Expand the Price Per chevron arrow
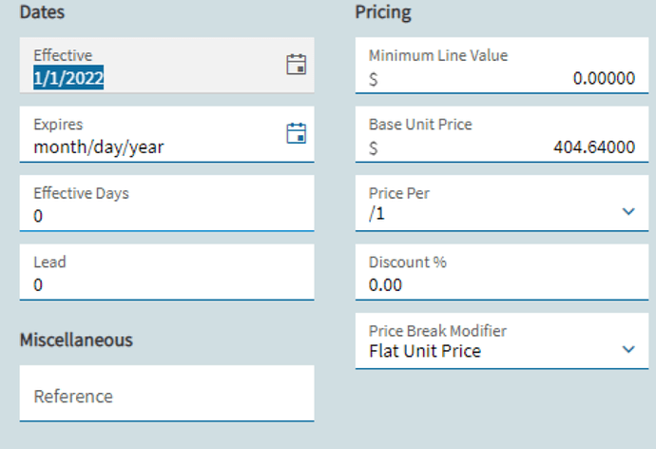This screenshot has width=656, height=449. coord(628,211)
